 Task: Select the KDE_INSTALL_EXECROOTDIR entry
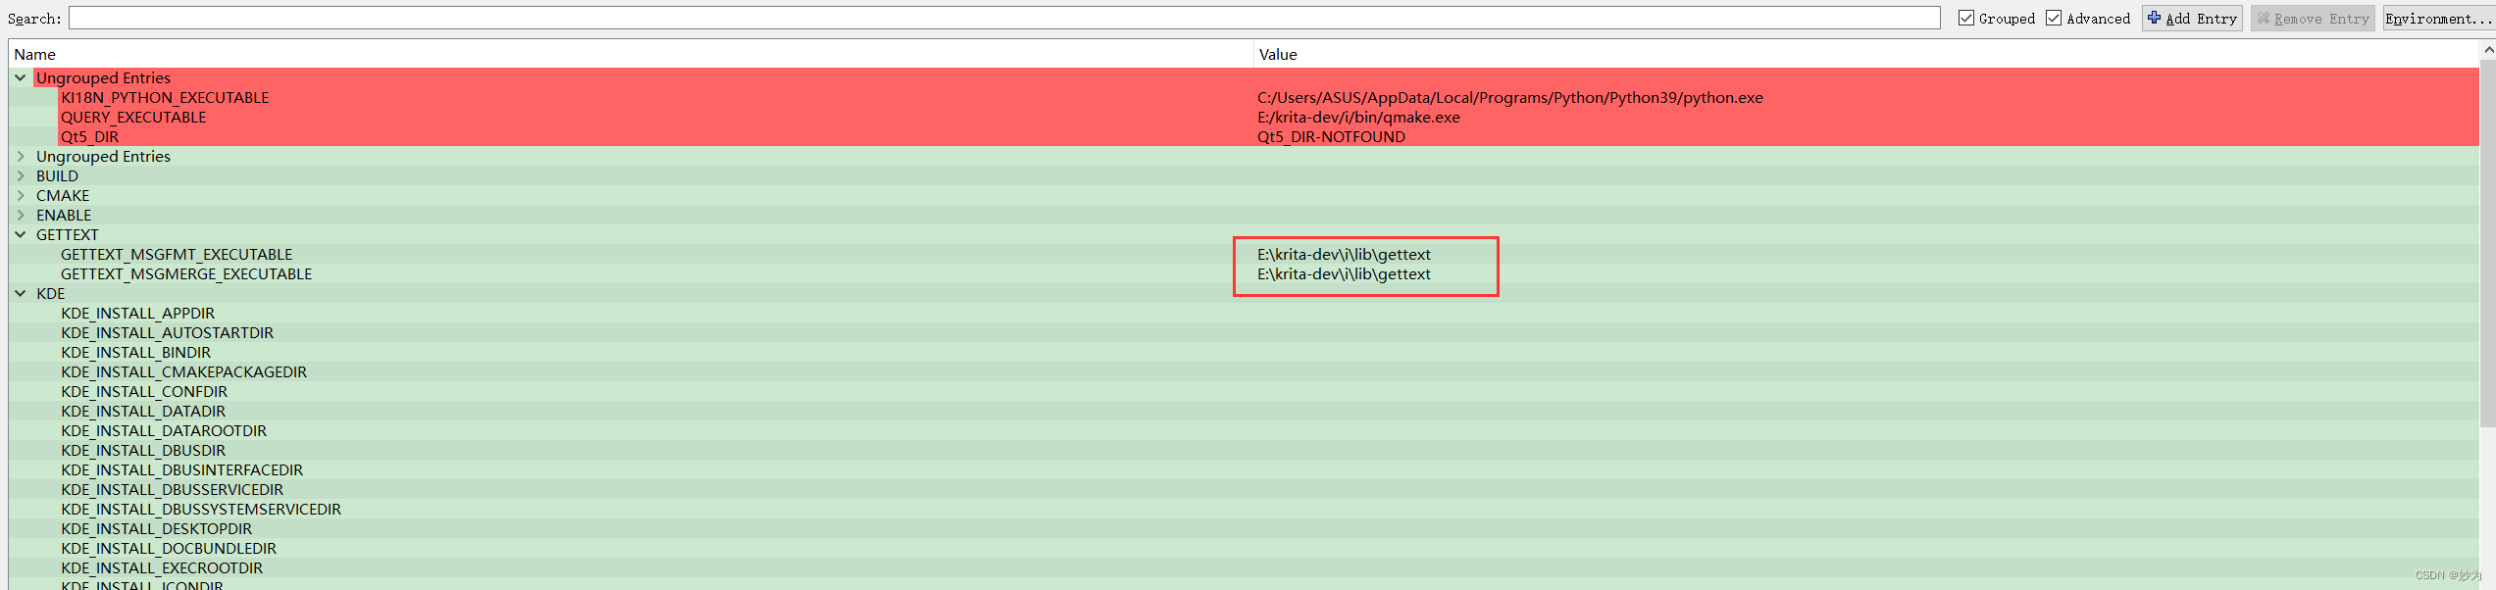[x=162, y=567]
